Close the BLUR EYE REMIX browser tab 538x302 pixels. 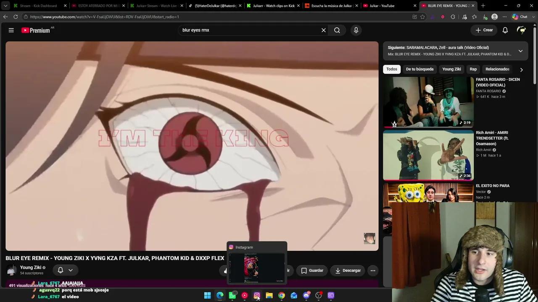click(x=473, y=6)
